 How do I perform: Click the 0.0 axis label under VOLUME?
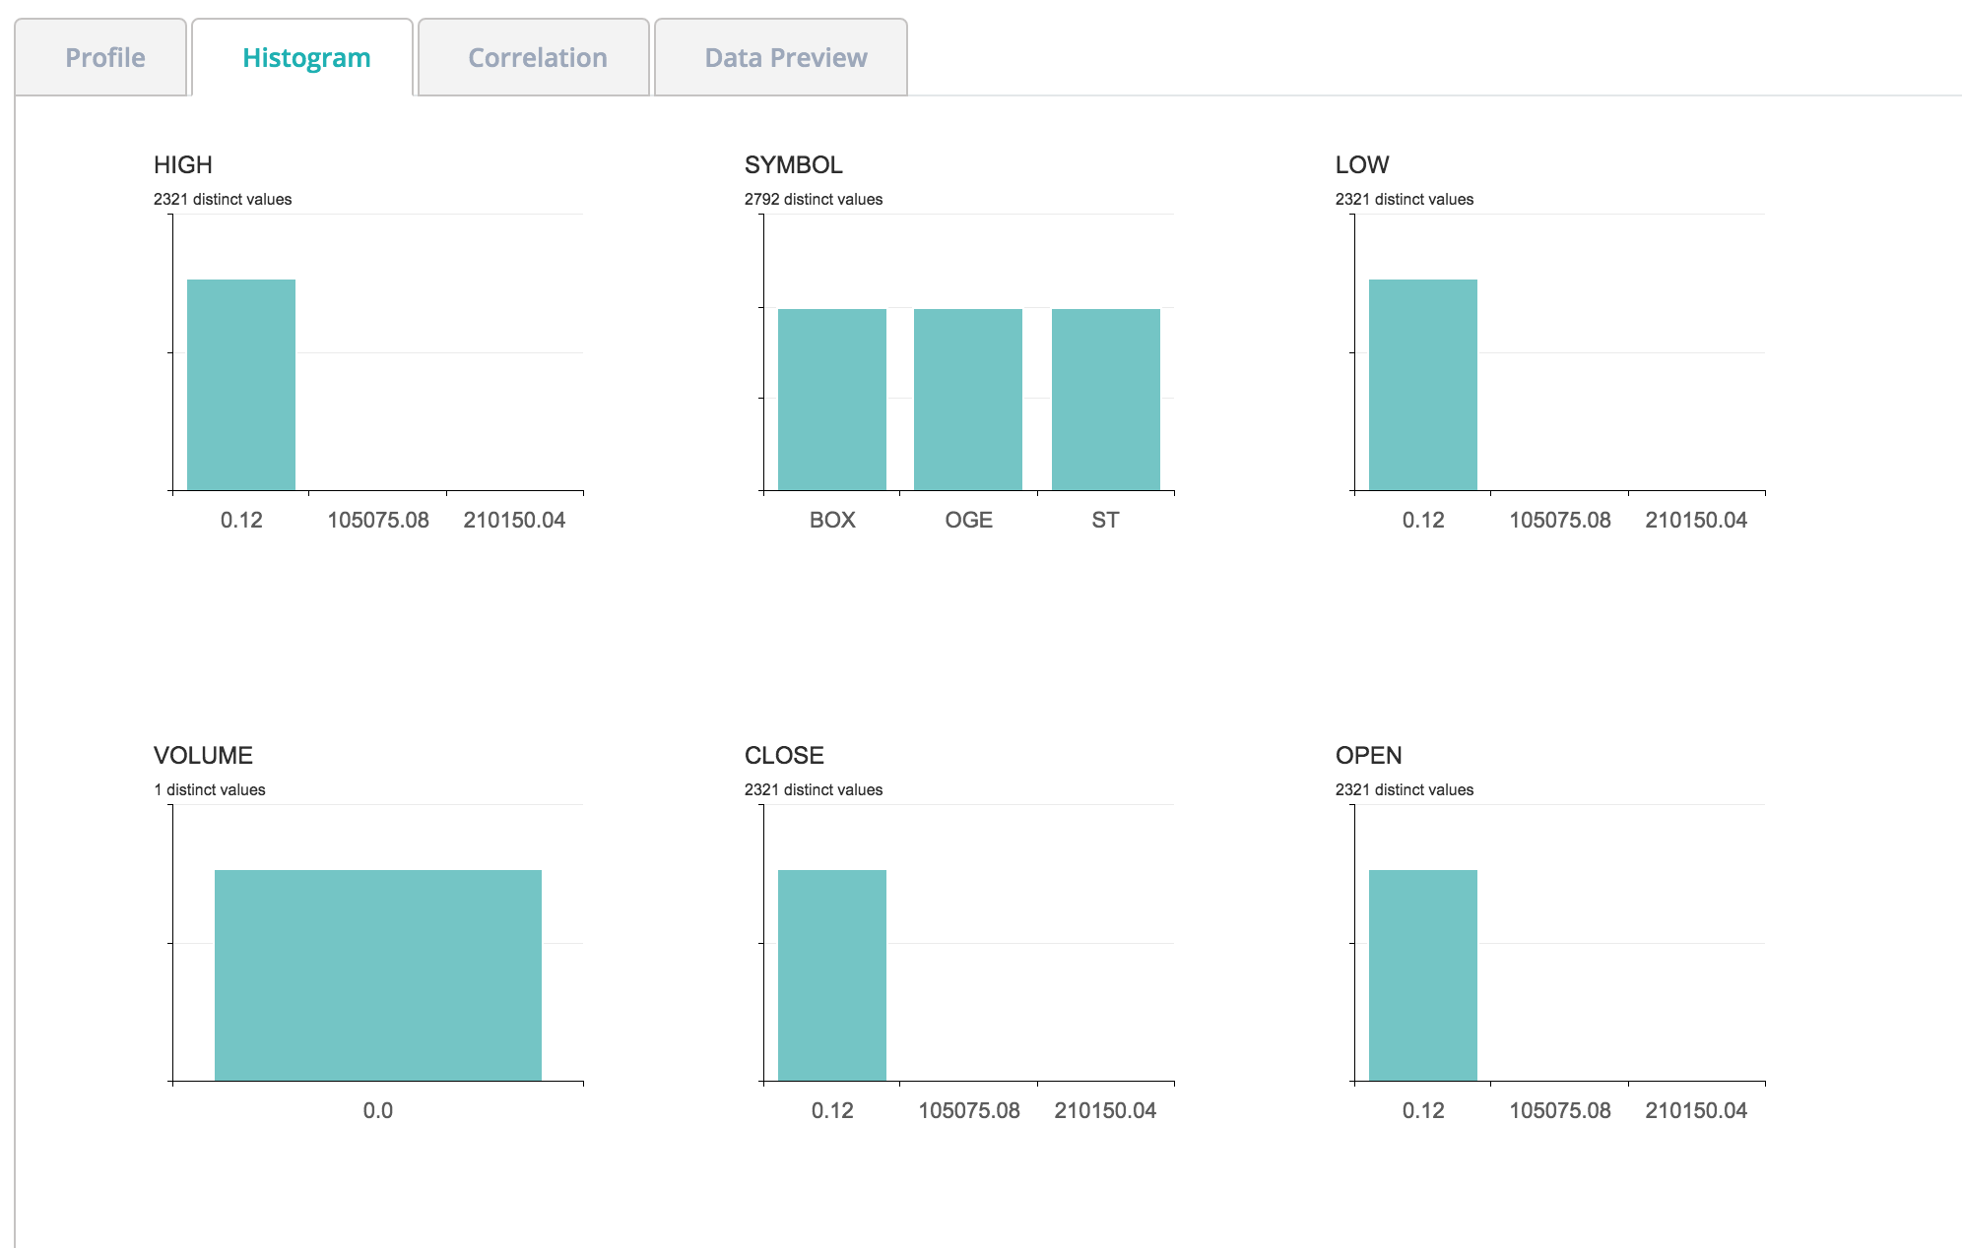point(378,1110)
